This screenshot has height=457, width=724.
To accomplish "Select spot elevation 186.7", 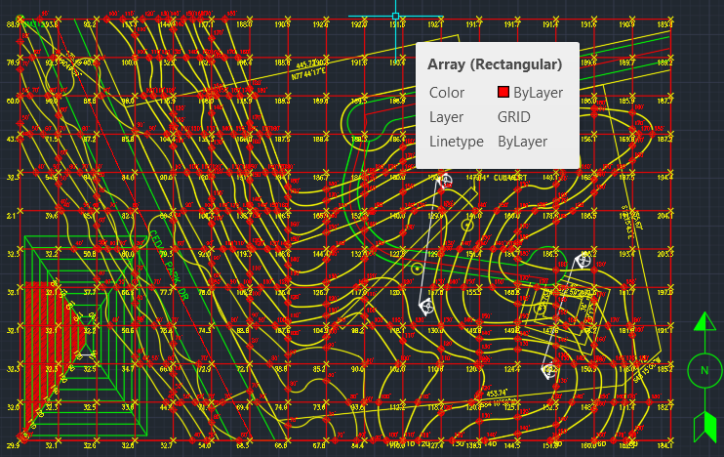I will point(321,178).
